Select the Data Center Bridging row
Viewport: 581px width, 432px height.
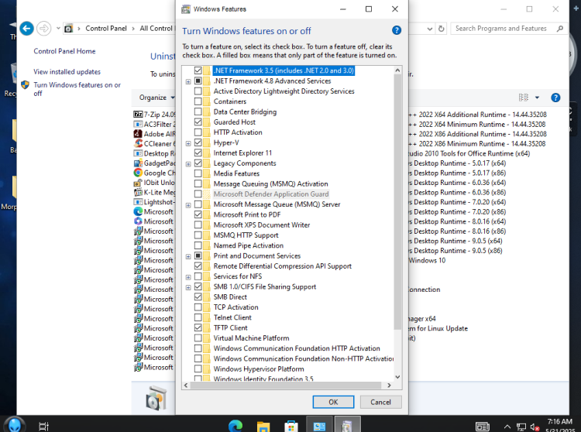tap(245, 111)
